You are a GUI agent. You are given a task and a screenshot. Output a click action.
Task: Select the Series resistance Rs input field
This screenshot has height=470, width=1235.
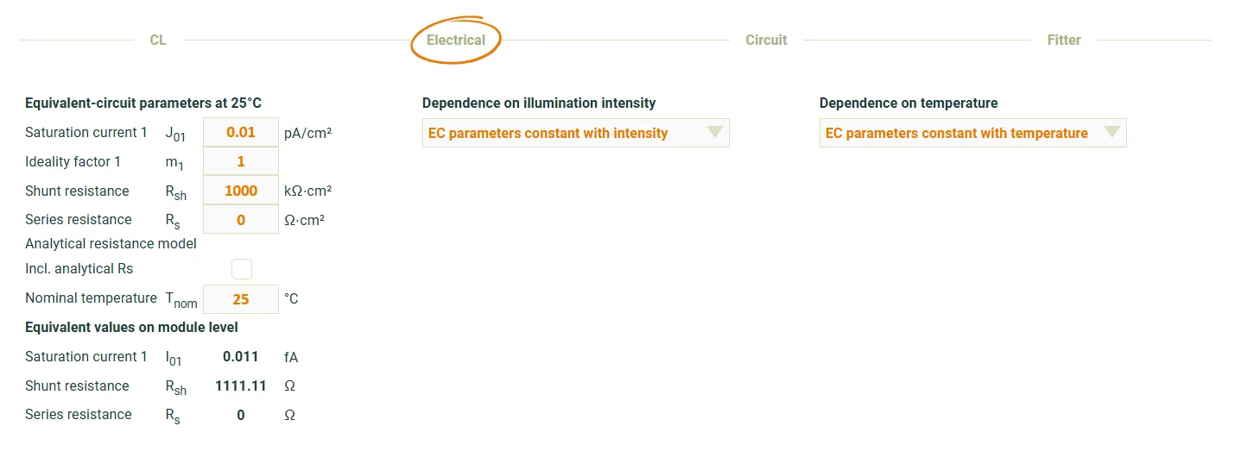(x=241, y=220)
